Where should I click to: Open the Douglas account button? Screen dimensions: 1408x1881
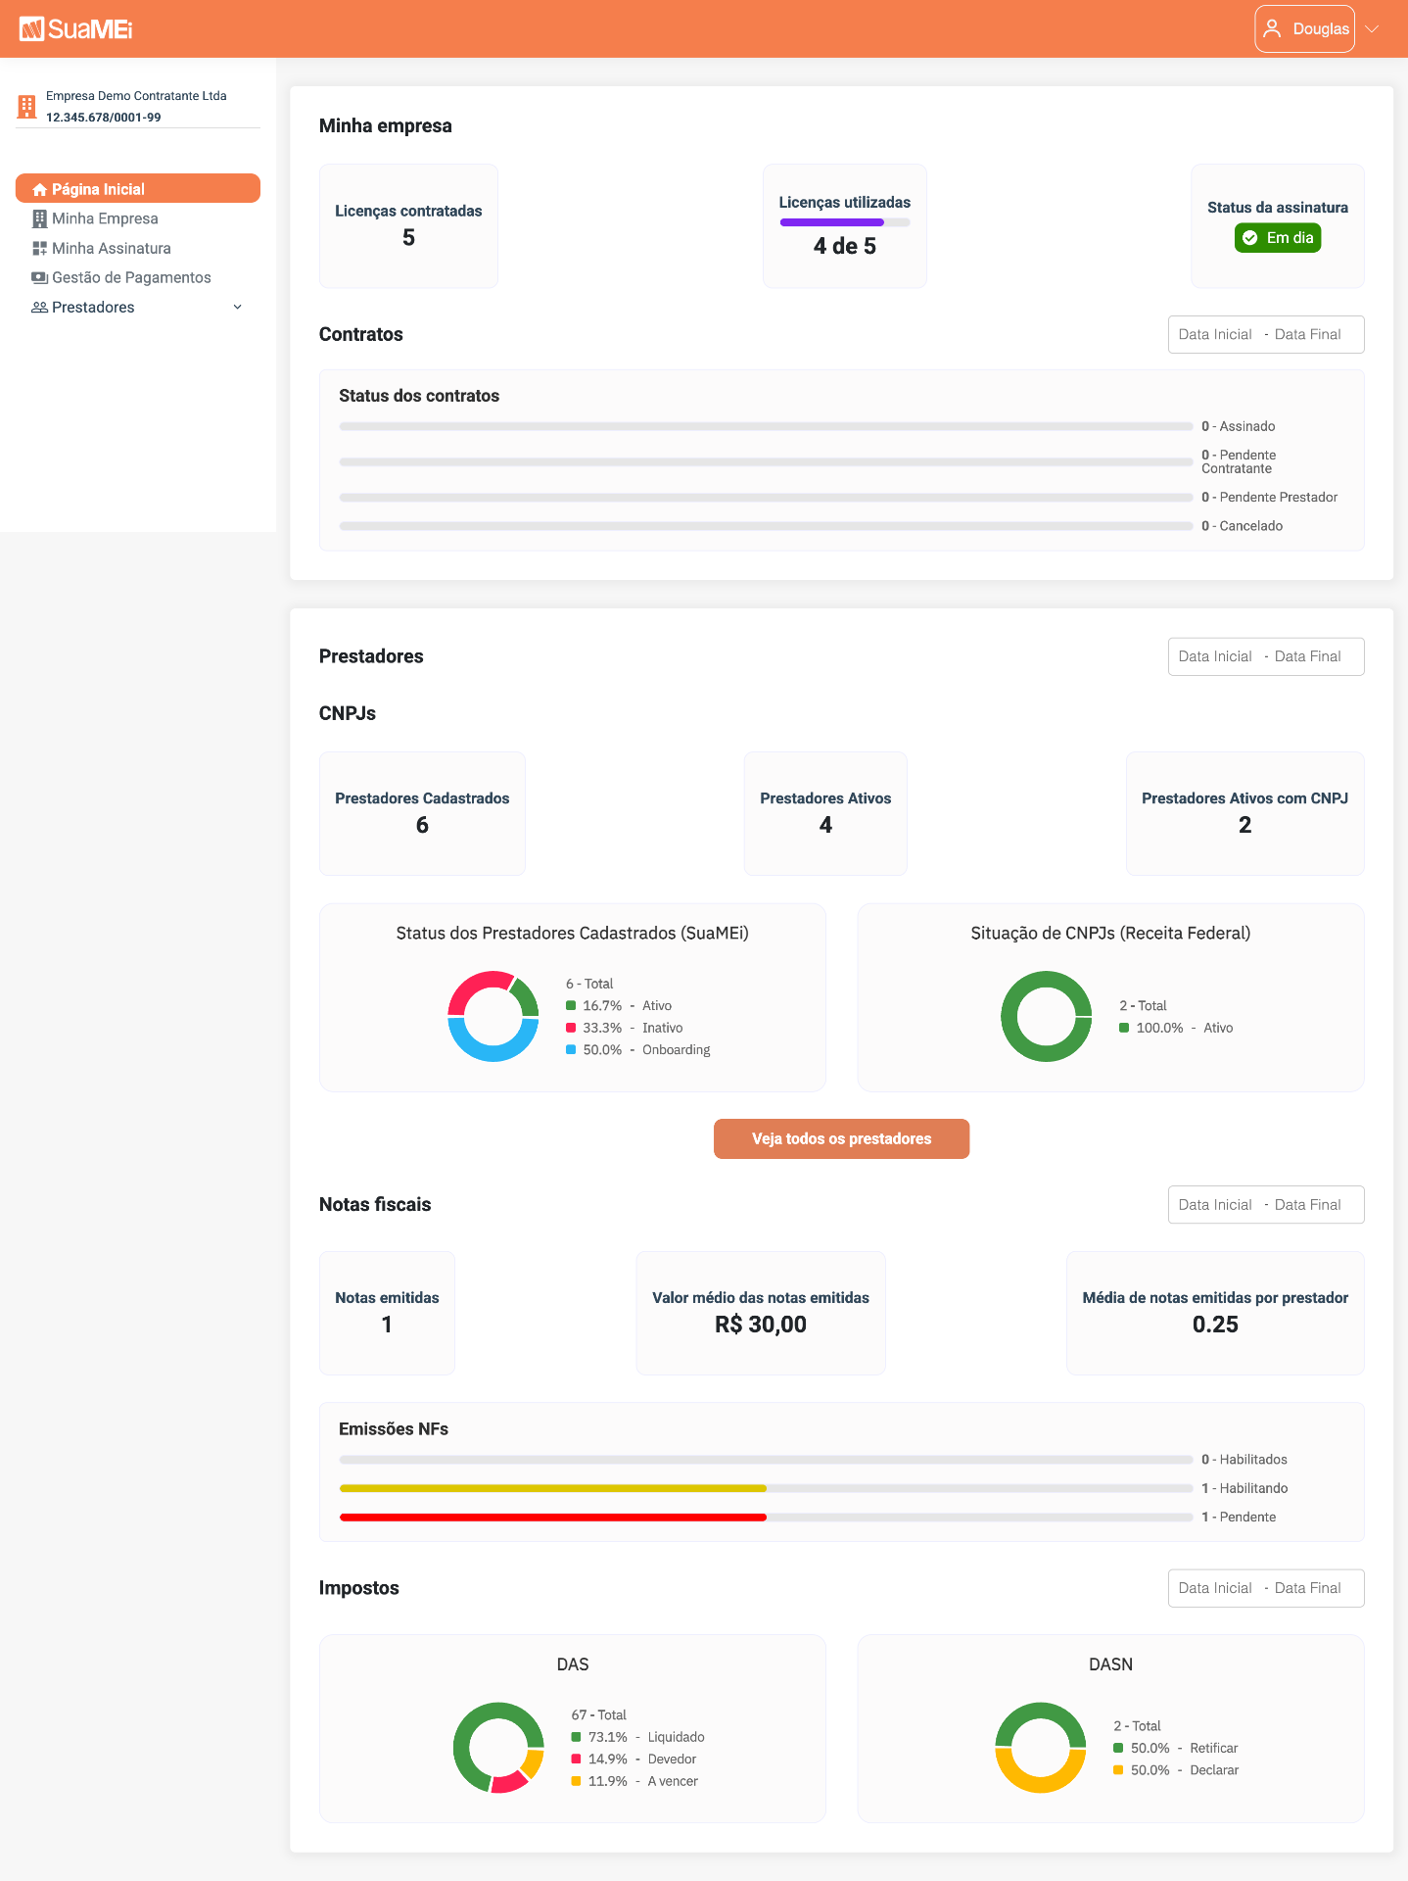pyautogui.click(x=1304, y=28)
